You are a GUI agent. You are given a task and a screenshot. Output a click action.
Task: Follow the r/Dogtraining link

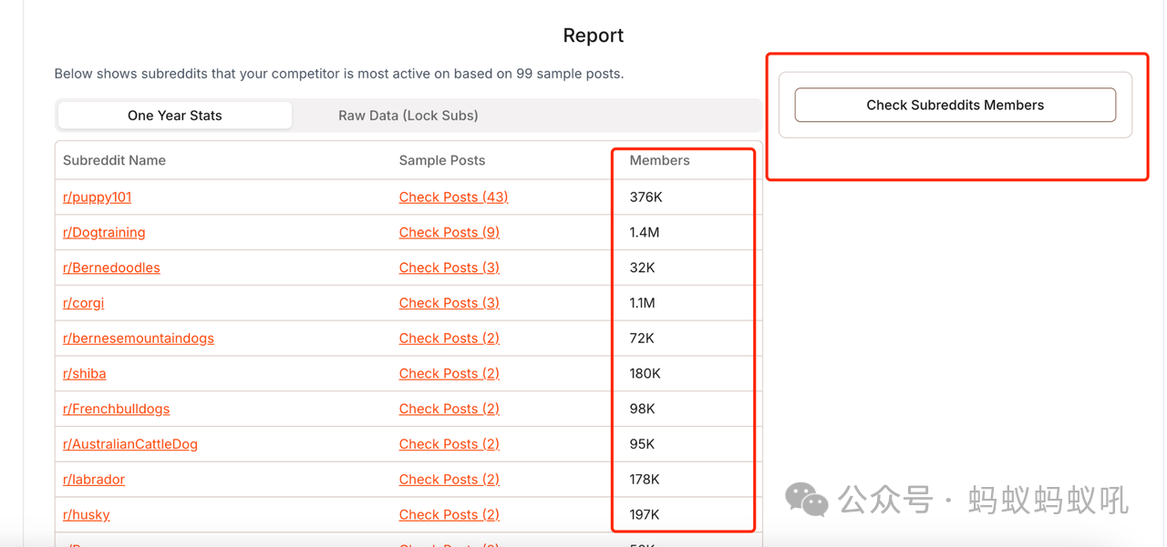(104, 233)
